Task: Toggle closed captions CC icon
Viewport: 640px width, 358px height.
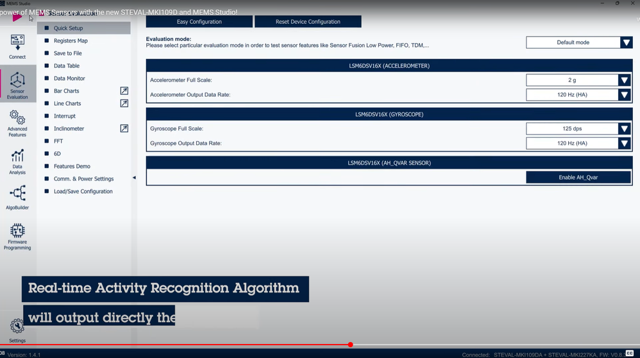Action: point(630,353)
